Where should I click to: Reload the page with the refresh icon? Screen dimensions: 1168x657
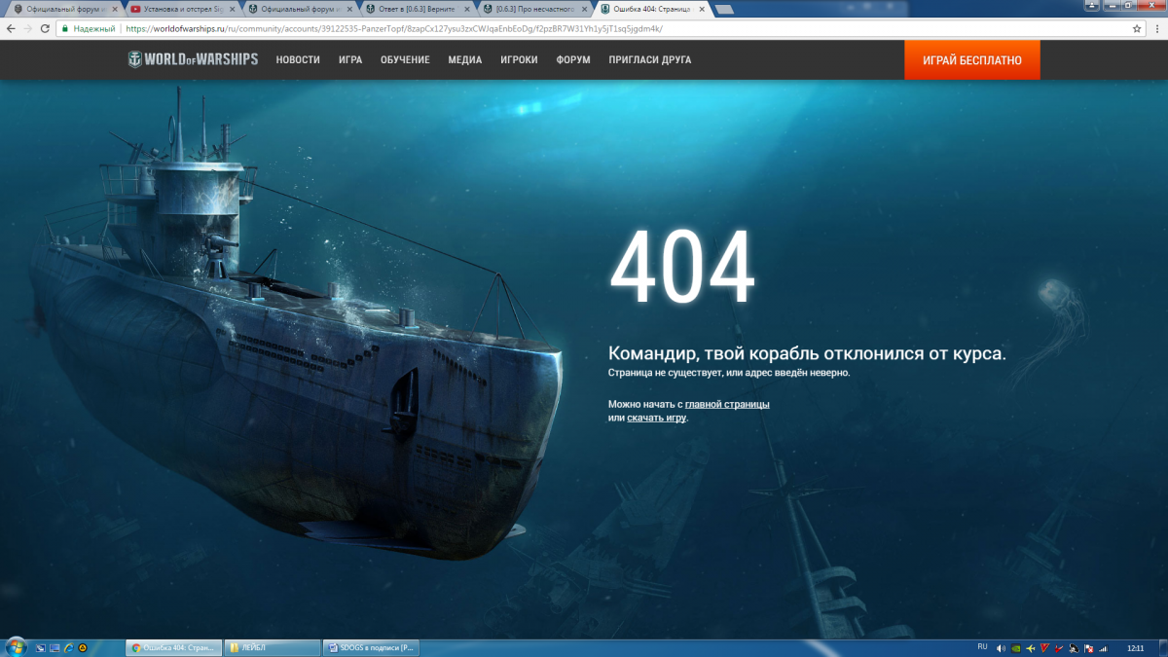[x=45, y=28]
